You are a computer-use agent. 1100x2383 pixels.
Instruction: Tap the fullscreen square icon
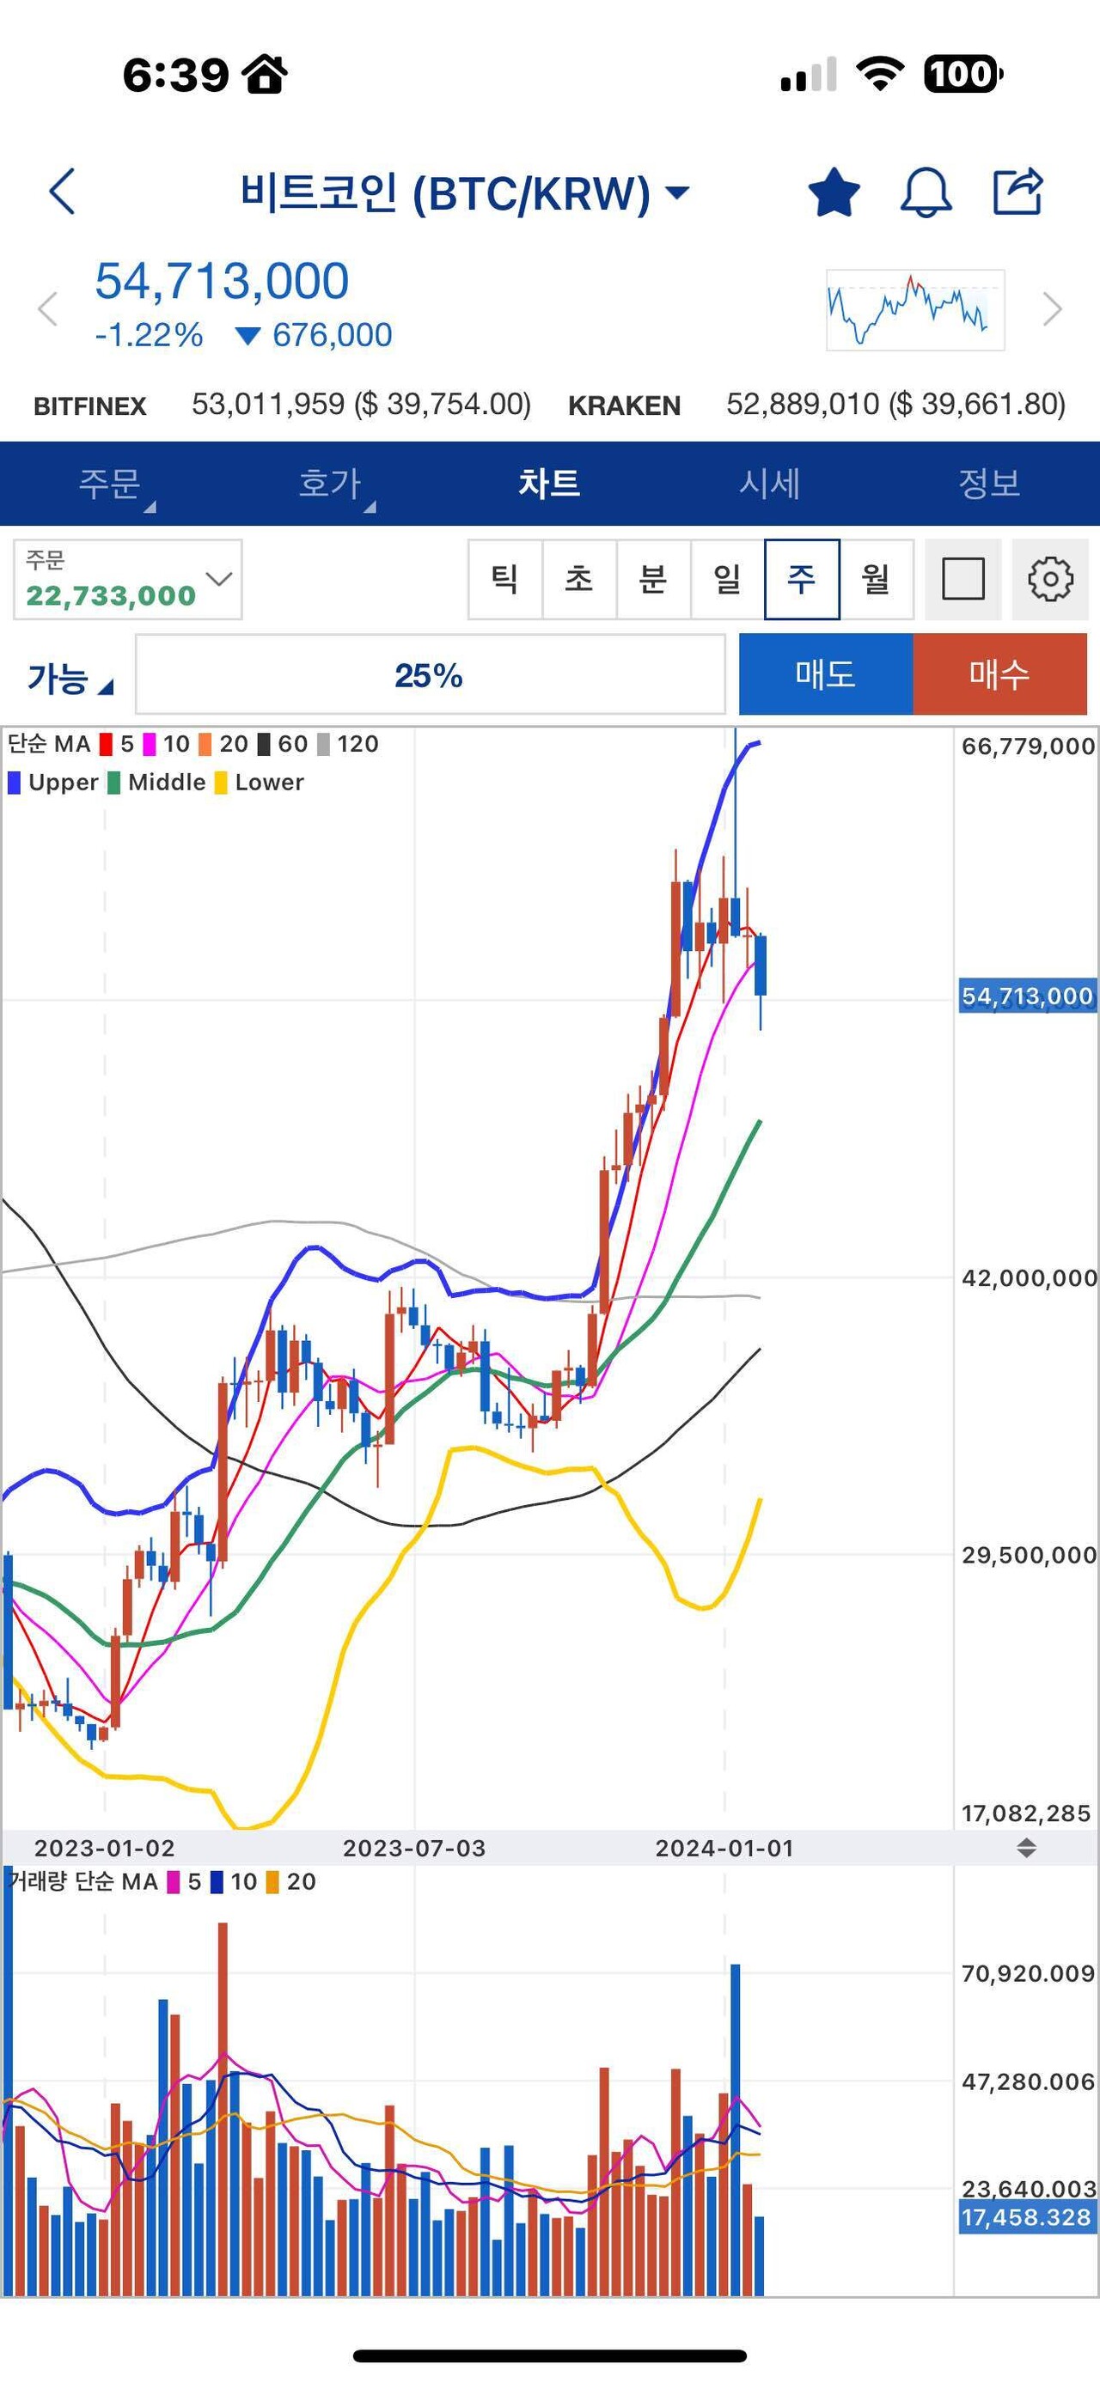click(962, 580)
